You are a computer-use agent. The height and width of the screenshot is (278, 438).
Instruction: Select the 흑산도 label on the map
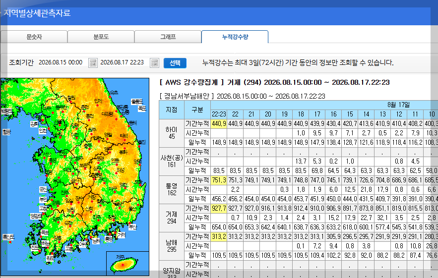click(x=8, y=237)
